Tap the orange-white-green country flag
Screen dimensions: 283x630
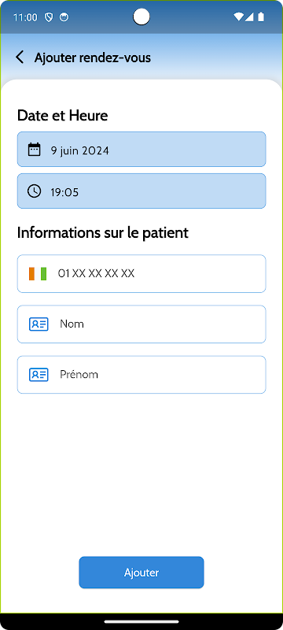click(x=38, y=273)
